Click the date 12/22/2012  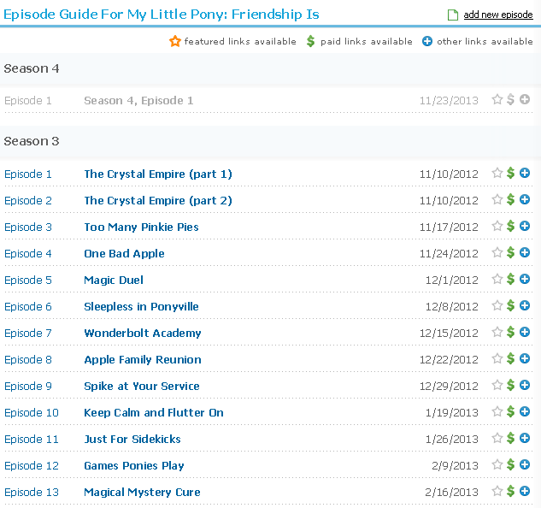[x=449, y=359]
